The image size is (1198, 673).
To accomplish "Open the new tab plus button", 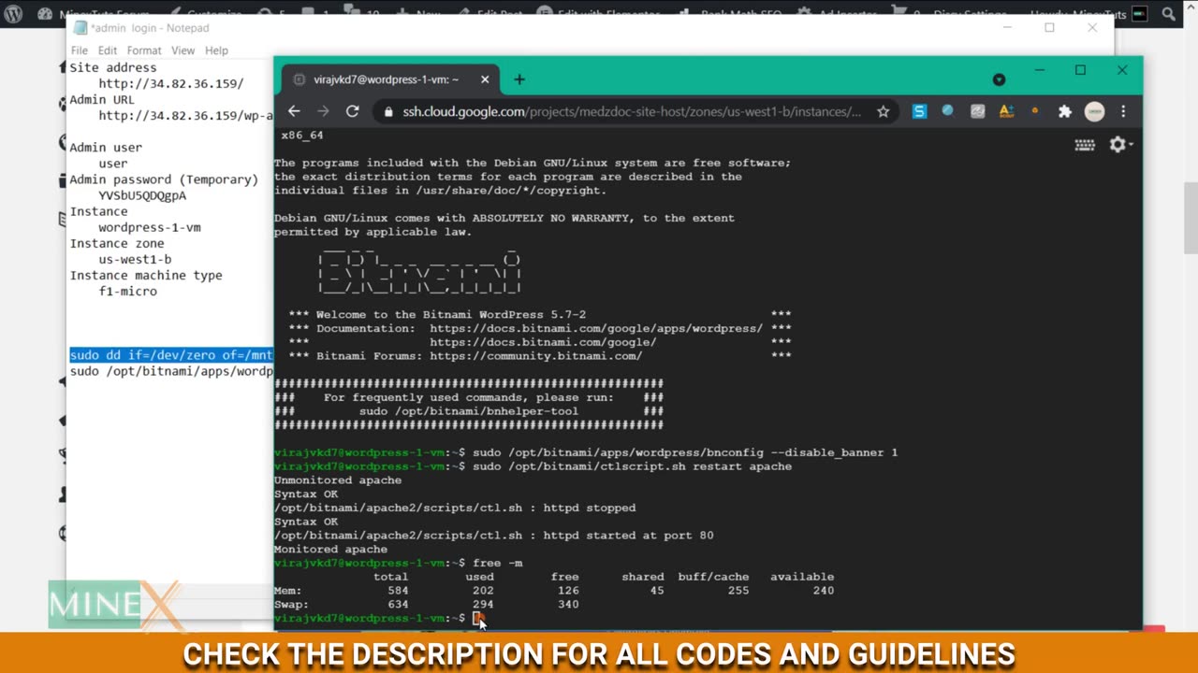I will pos(519,79).
